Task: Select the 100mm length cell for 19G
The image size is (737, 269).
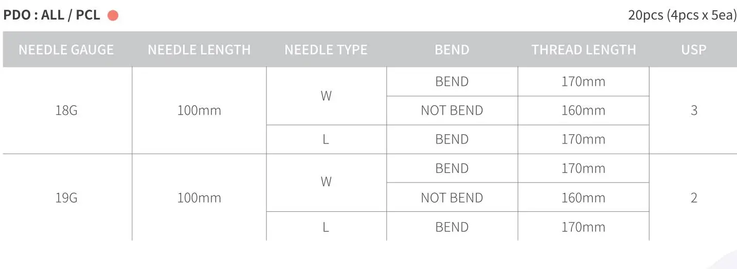Action: 199,198
